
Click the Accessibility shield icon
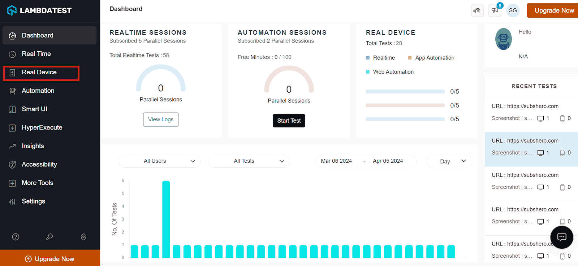[x=12, y=165]
